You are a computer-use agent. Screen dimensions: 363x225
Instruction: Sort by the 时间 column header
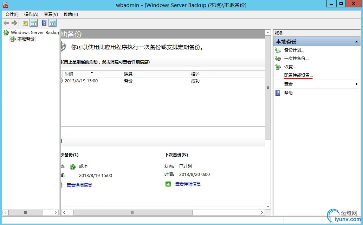pos(92,74)
